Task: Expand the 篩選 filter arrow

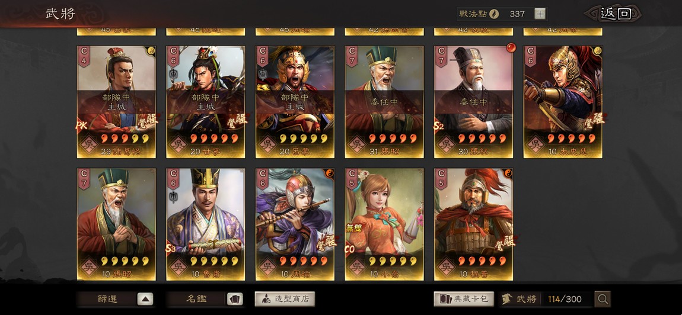Action: 145,299
